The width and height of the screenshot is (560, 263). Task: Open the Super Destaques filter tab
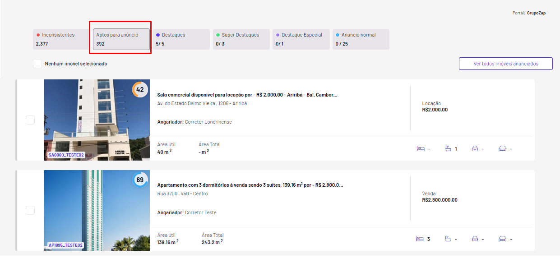tap(241, 39)
